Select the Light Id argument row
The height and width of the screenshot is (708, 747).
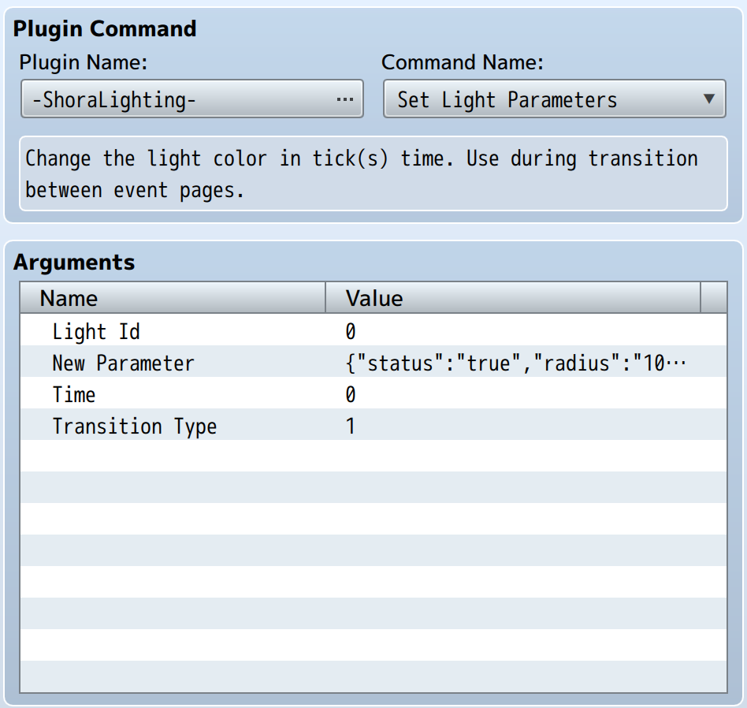(373, 330)
